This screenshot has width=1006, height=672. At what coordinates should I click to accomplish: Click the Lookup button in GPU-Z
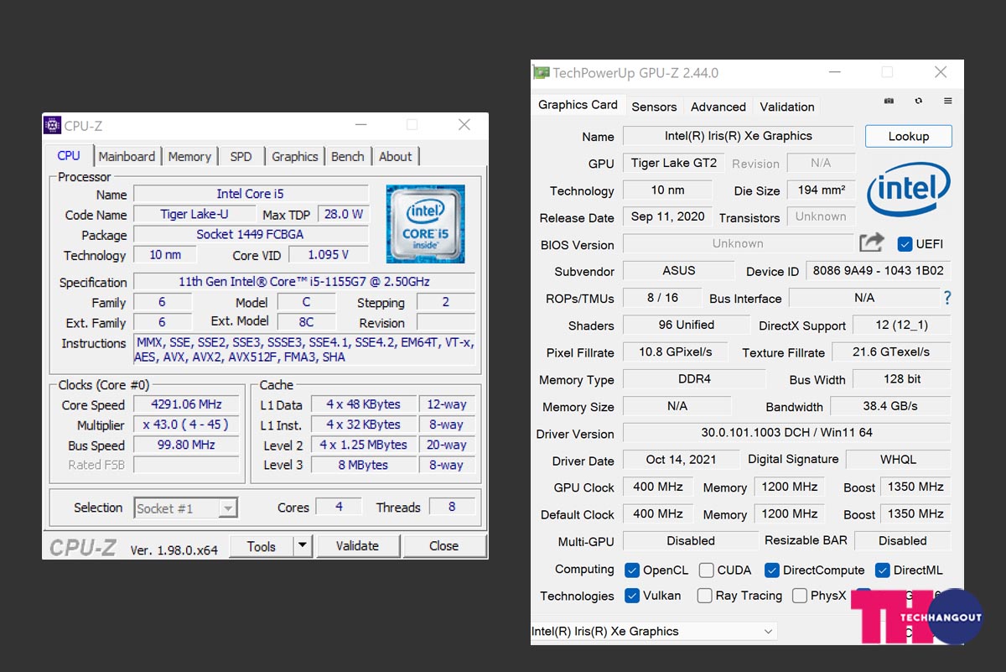tap(909, 136)
